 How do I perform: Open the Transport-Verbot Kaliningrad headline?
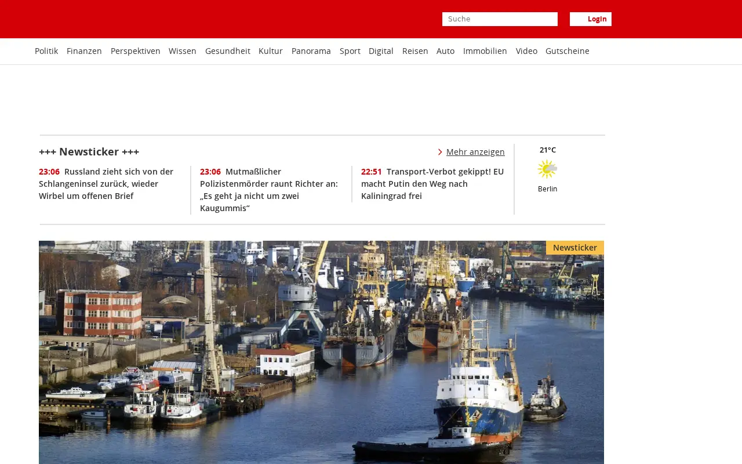tap(433, 184)
